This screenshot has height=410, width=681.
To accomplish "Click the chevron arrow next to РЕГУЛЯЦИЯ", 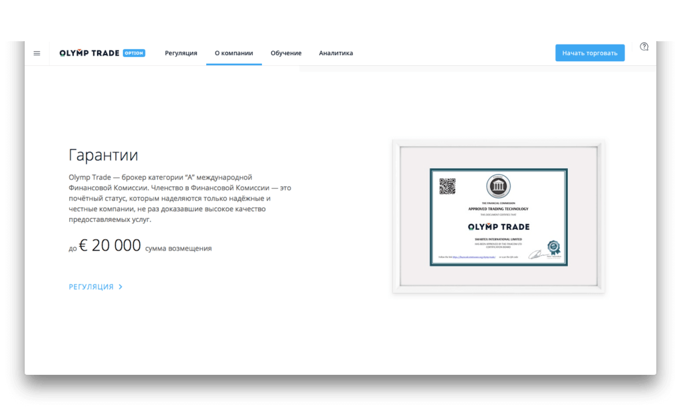I will click(x=120, y=287).
